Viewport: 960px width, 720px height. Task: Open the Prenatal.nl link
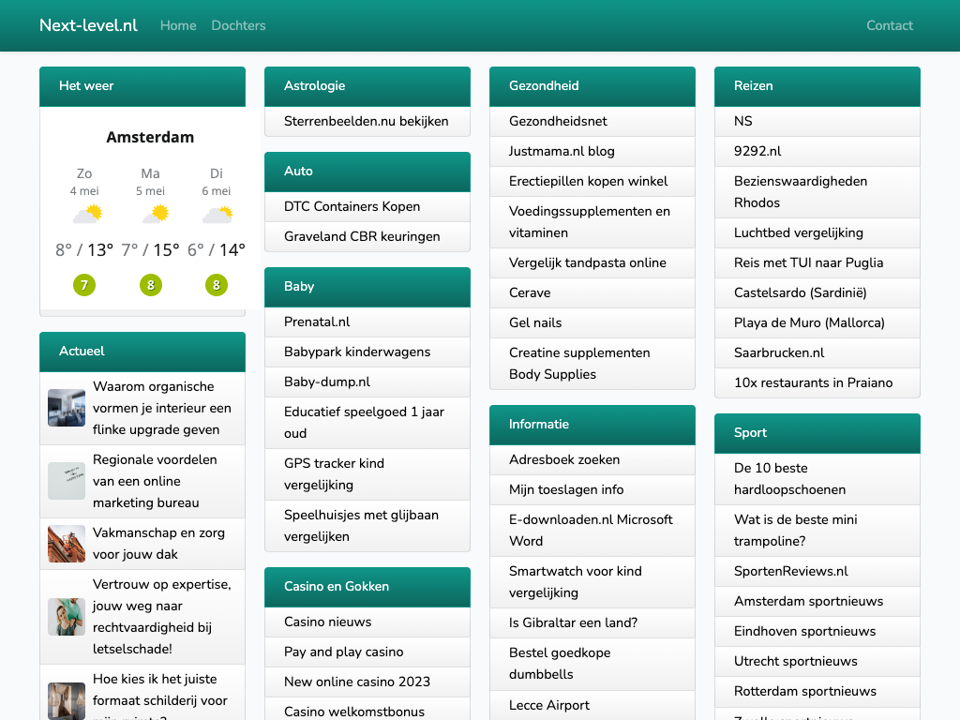click(317, 322)
